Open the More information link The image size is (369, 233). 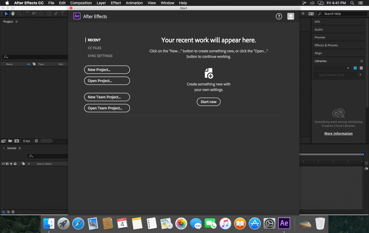tap(339, 134)
